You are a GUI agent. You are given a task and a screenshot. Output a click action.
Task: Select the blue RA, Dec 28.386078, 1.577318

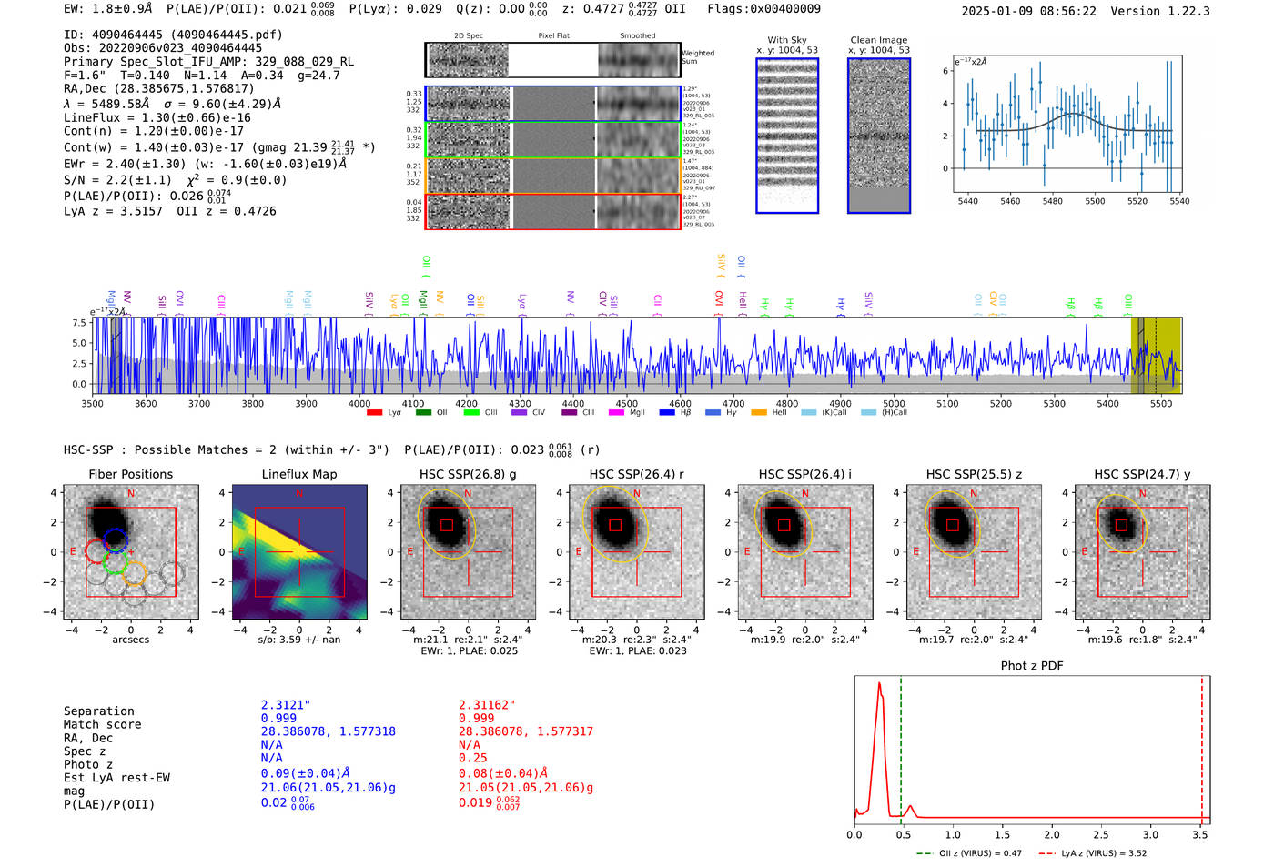click(329, 731)
